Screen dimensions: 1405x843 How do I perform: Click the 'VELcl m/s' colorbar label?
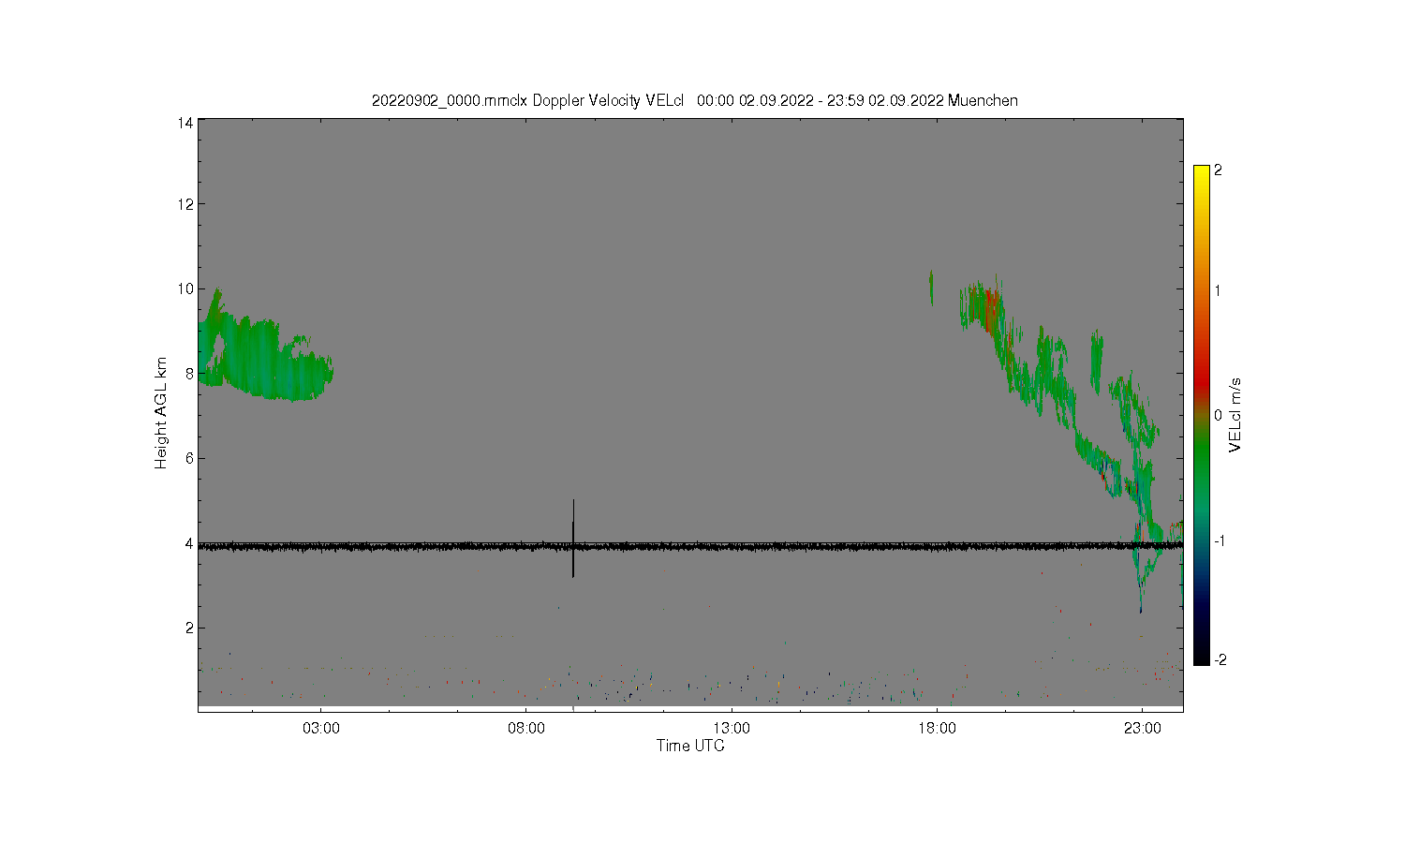[x=1235, y=415]
